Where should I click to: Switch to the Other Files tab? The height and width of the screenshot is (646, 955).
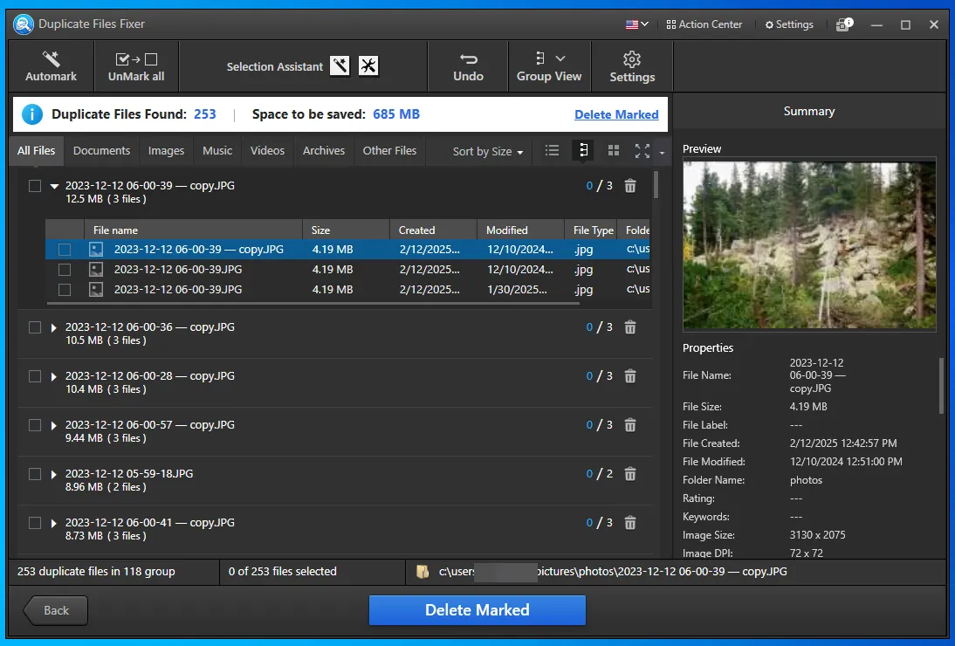tap(390, 150)
